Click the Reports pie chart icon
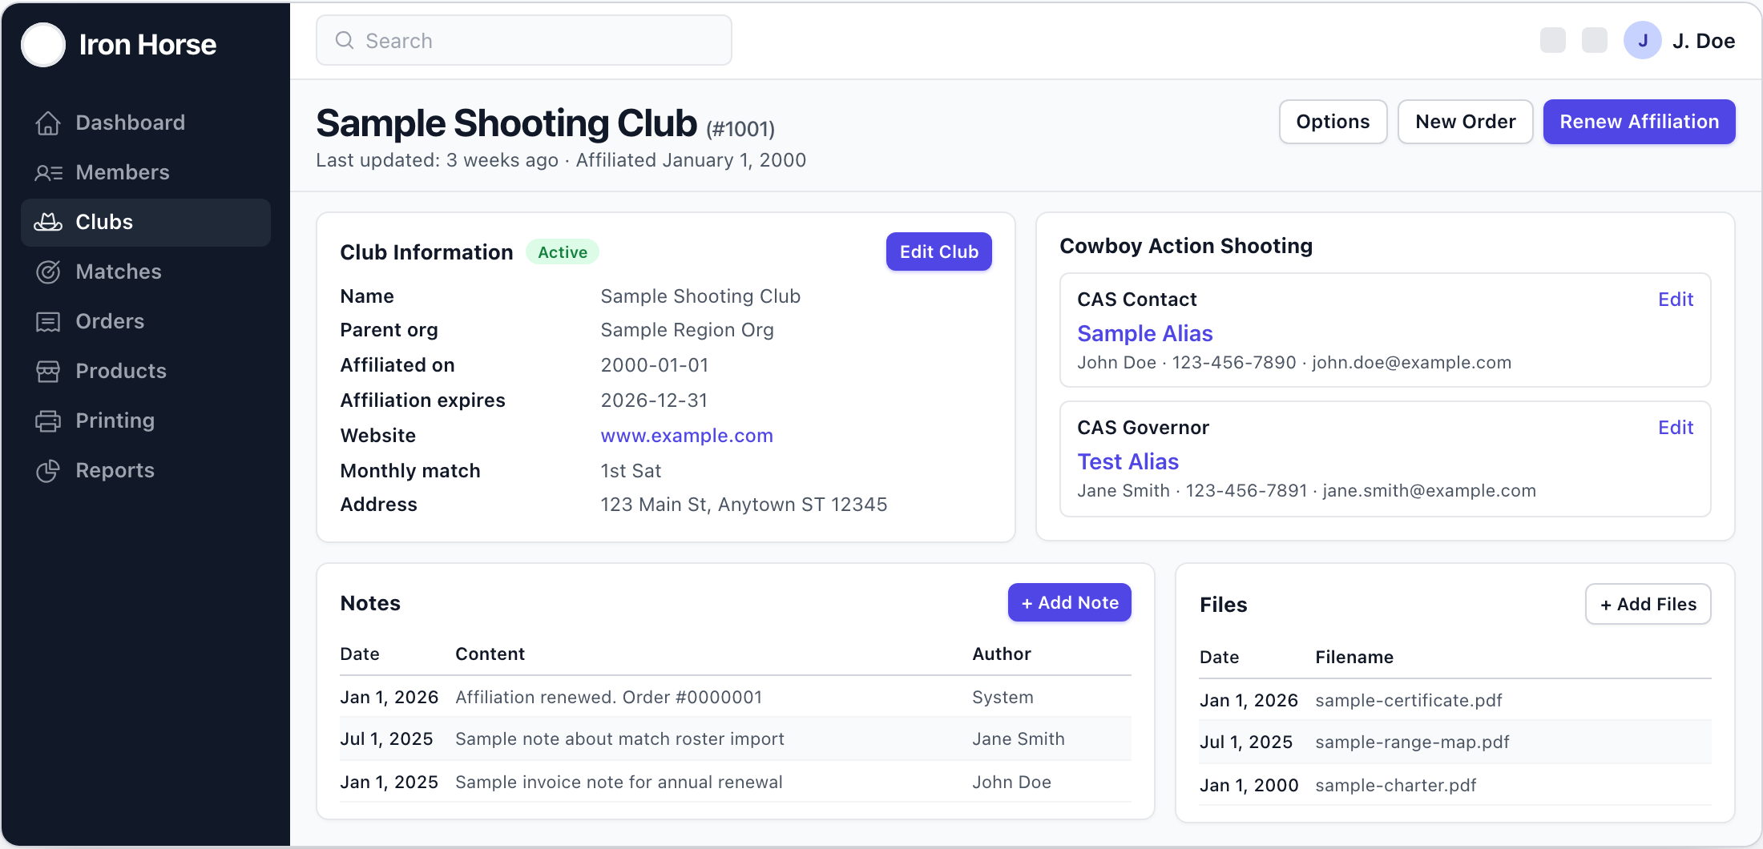Image resolution: width=1763 pixels, height=849 pixels. click(48, 470)
